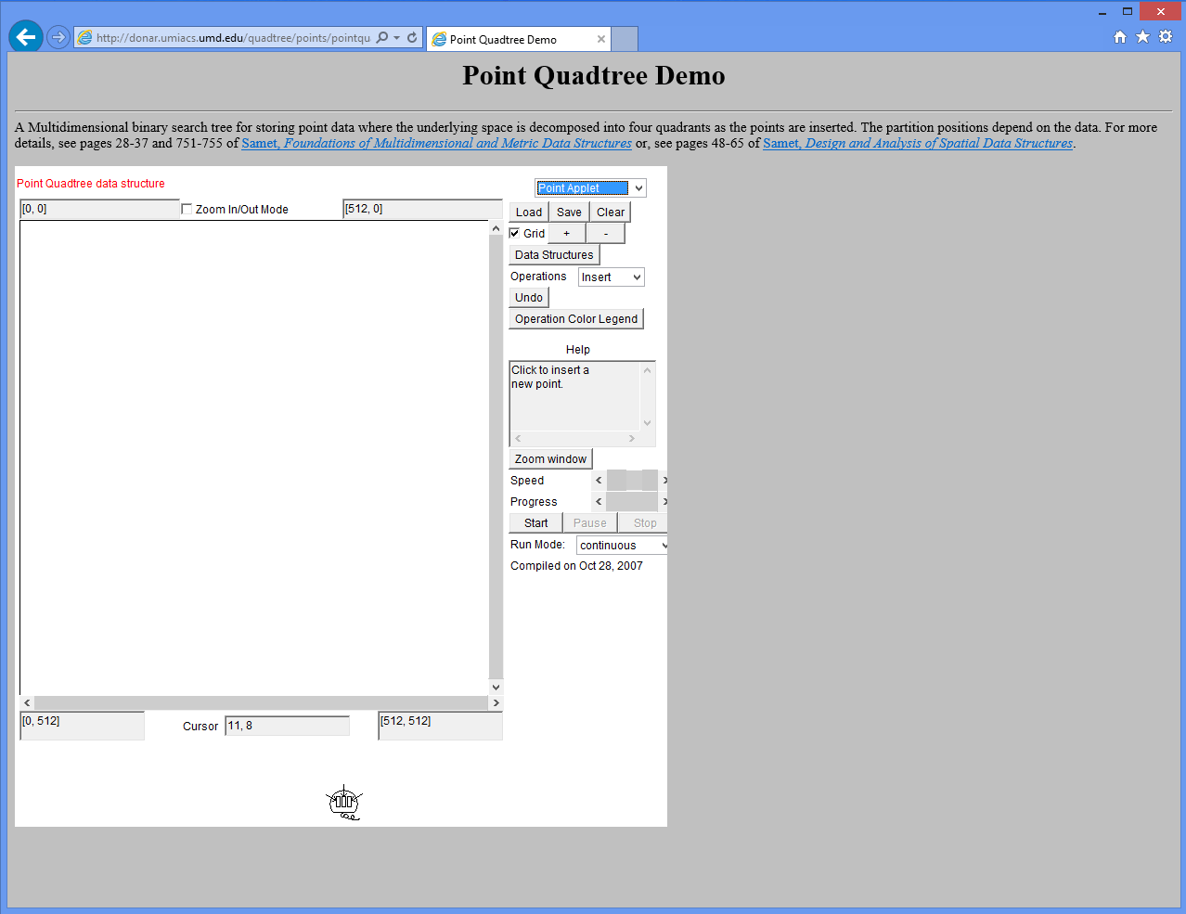Navigate back using the browser back arrow
This screenshot has height=914, width=1186.
pos(26,37)
